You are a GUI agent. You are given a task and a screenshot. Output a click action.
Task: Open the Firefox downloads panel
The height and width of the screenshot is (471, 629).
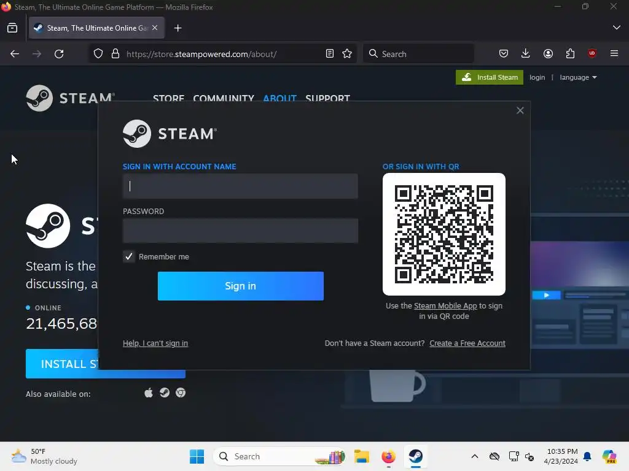526,54
